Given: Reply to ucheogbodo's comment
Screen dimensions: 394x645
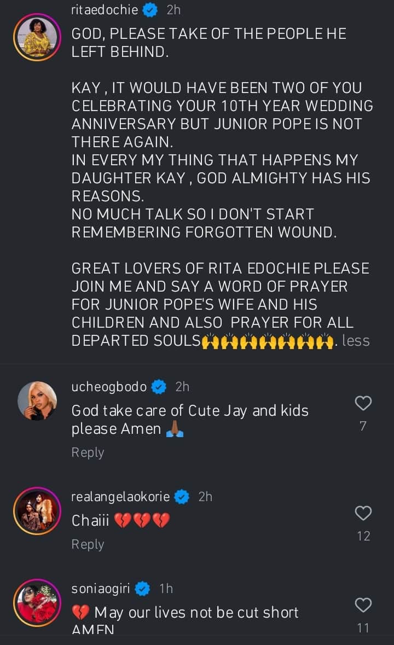Looking at the screenshot, I should click(x=88, y=452).
